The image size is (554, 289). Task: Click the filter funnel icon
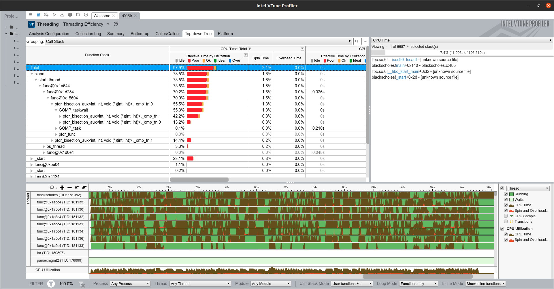[x=51, y=284]
